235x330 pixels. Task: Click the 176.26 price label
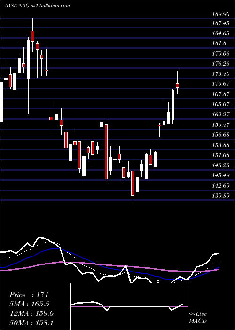221,64
